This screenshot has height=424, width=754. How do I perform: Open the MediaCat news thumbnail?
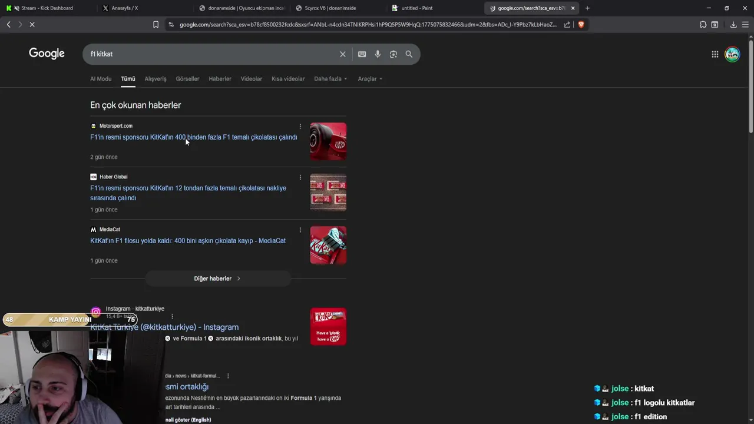(328, 245)
